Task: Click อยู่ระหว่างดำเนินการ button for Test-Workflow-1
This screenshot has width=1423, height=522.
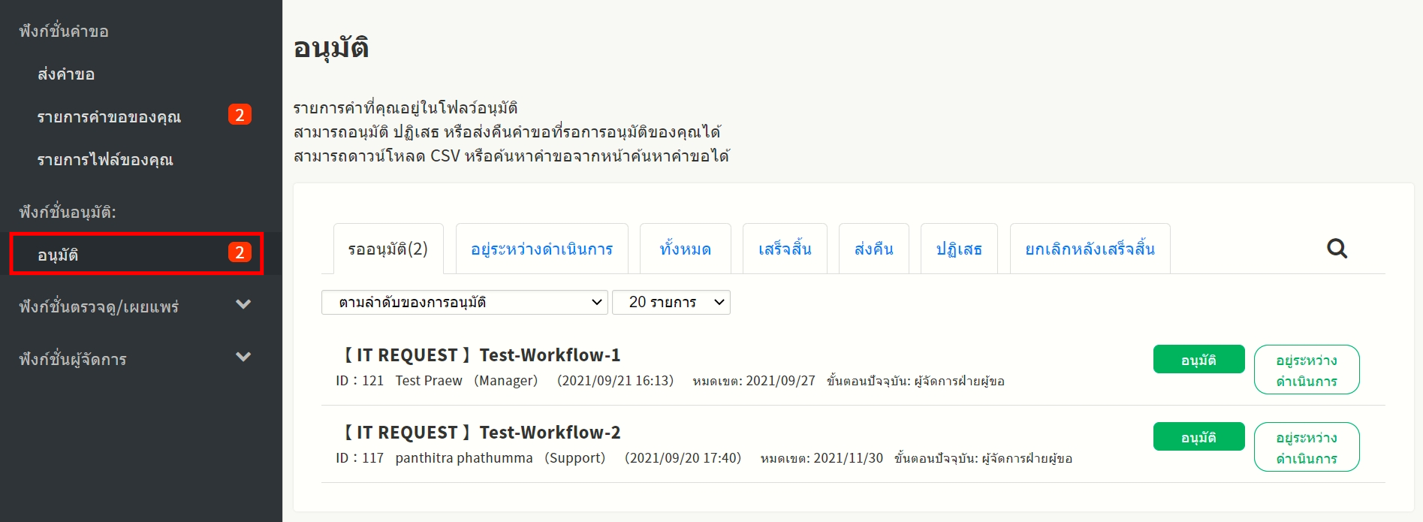Action: (1306, 370)
